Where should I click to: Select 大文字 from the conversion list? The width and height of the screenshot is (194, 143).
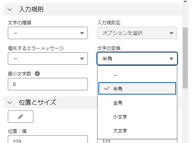pos(137,131)
